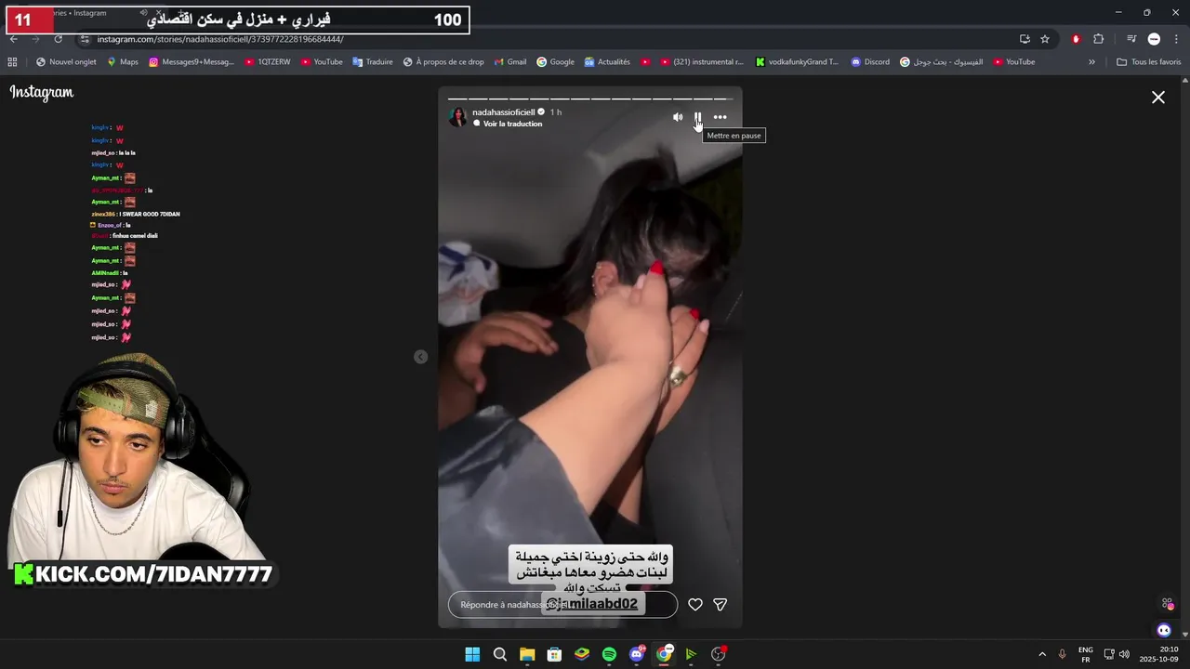
Task: Open the Discord bookmark
Action: tap(870, 62)
